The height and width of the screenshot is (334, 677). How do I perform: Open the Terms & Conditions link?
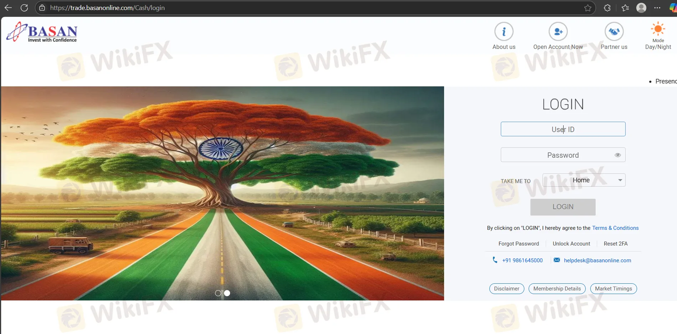tap(615, 228)
